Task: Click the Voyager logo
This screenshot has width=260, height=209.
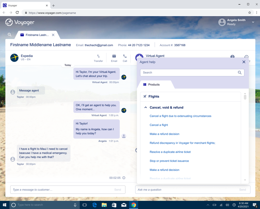Action: (x=20, y=23)
